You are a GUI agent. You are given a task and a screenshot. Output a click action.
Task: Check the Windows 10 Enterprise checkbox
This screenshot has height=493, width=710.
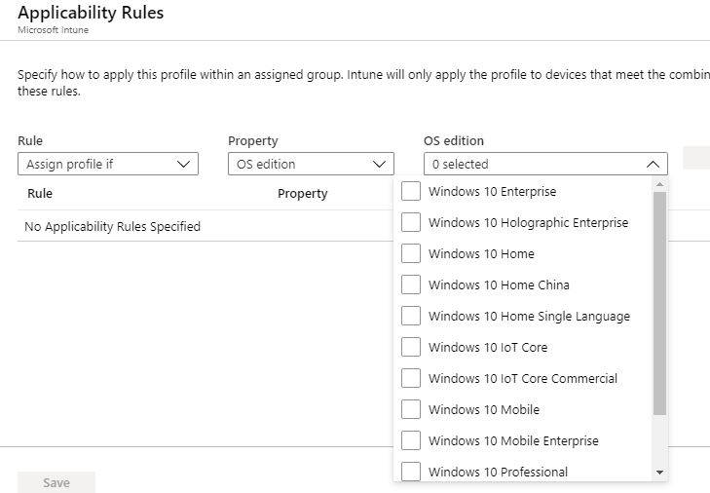click(411, 191)
